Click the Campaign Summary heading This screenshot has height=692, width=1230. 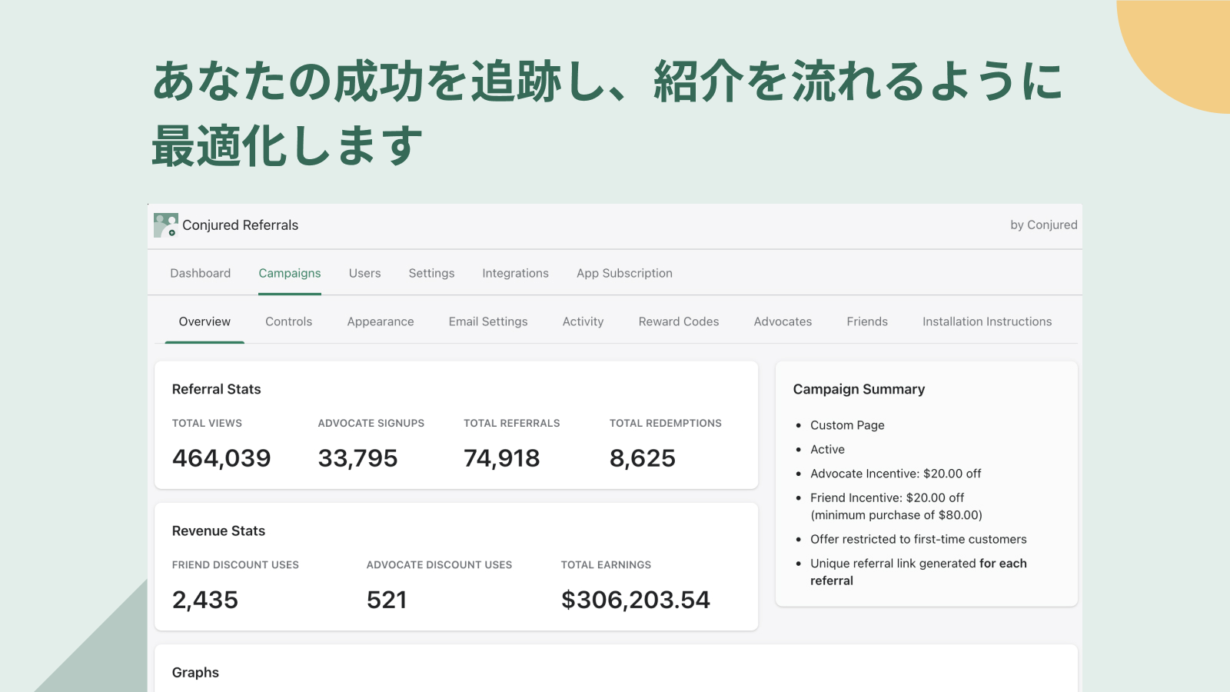point(859,389)
